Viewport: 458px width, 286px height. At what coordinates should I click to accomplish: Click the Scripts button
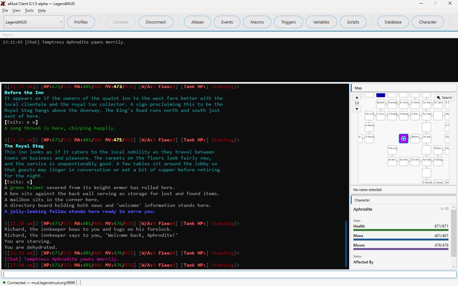pos(353,22)
